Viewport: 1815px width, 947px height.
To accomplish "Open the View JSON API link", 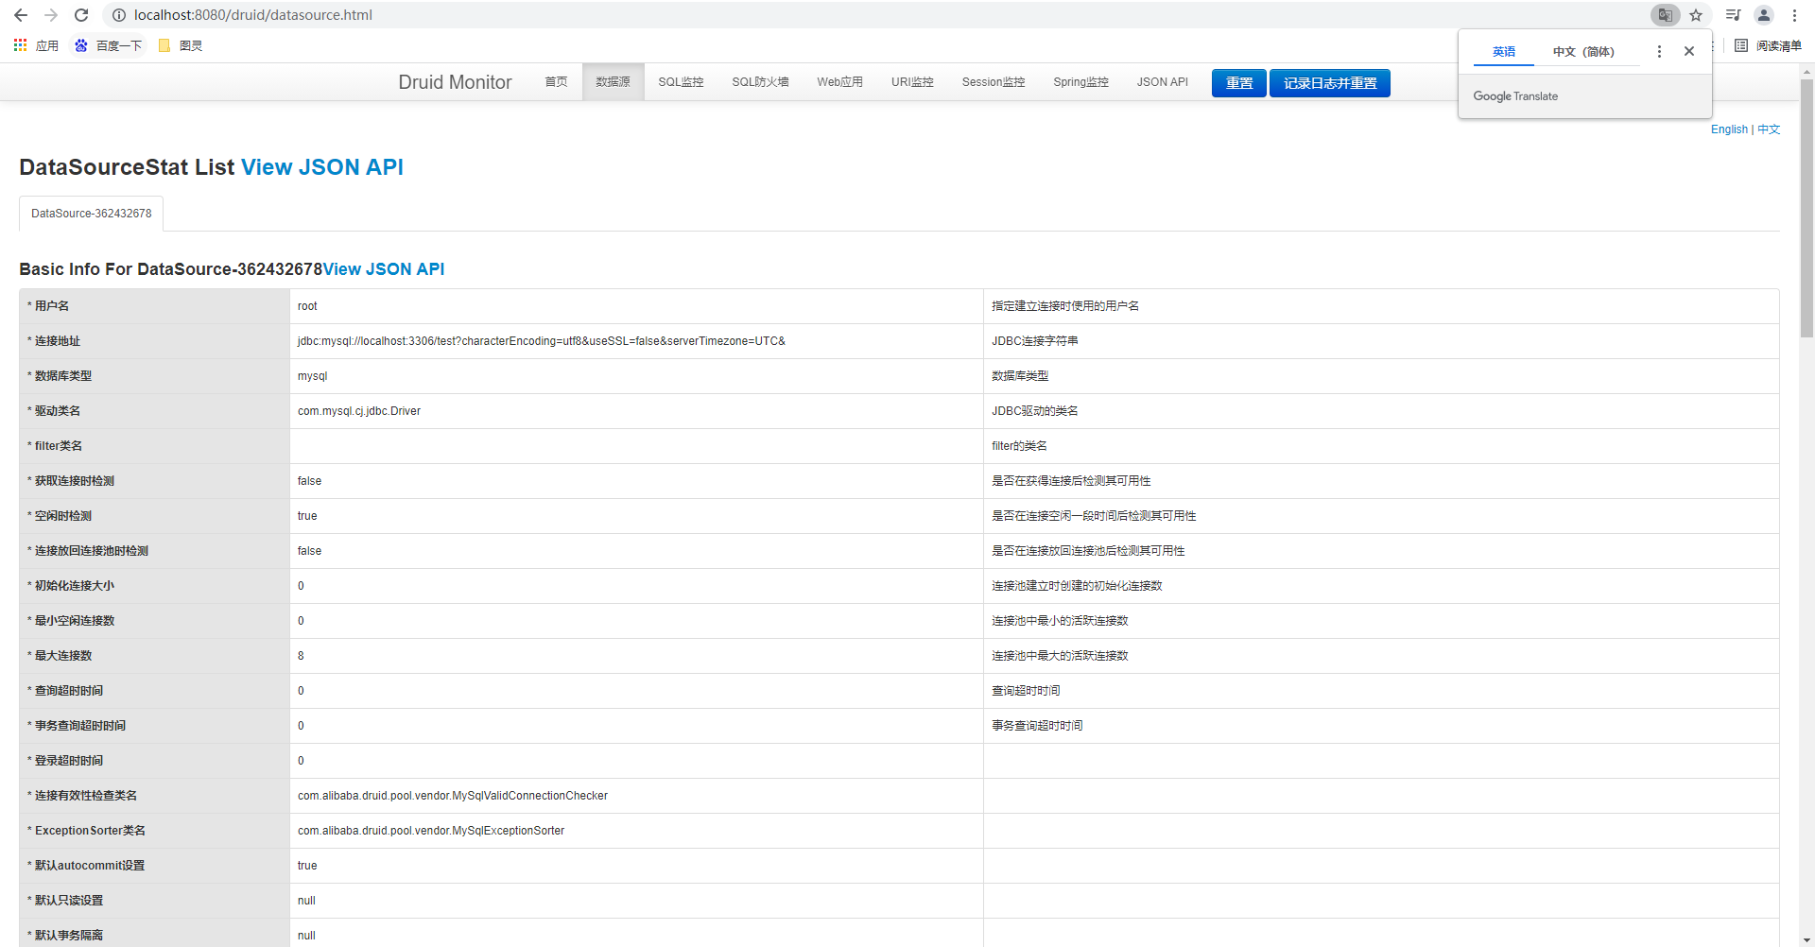I will pyautogui.click(x=322, y=167).
